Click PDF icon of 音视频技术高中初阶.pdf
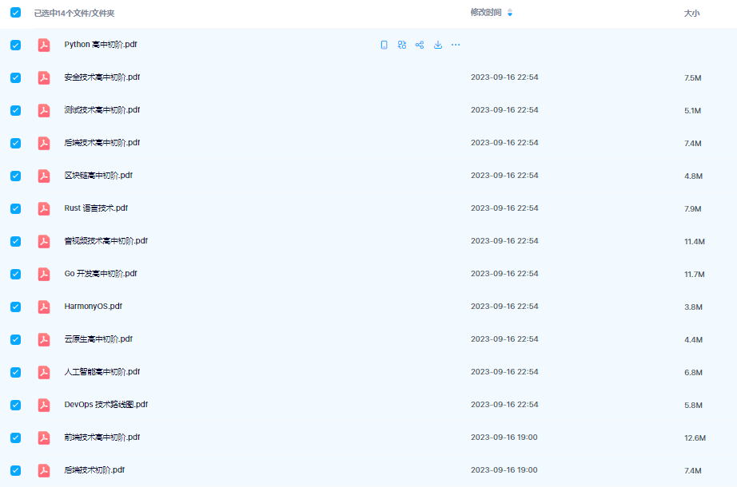Viewport: 737px width, 487px height. (44, 241)
